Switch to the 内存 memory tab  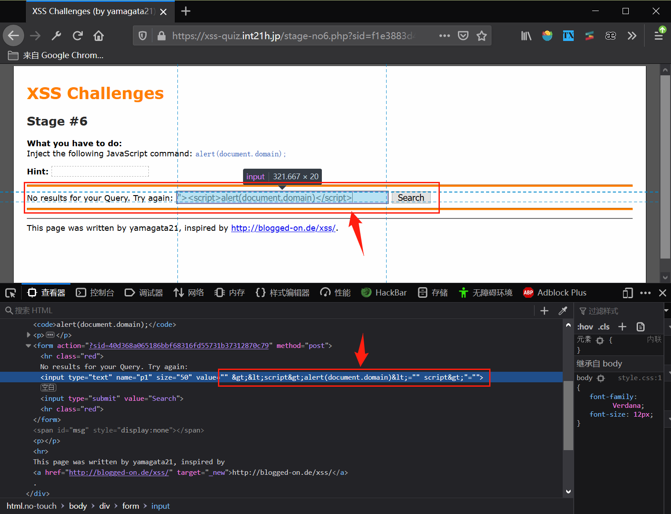coord(230,293)
